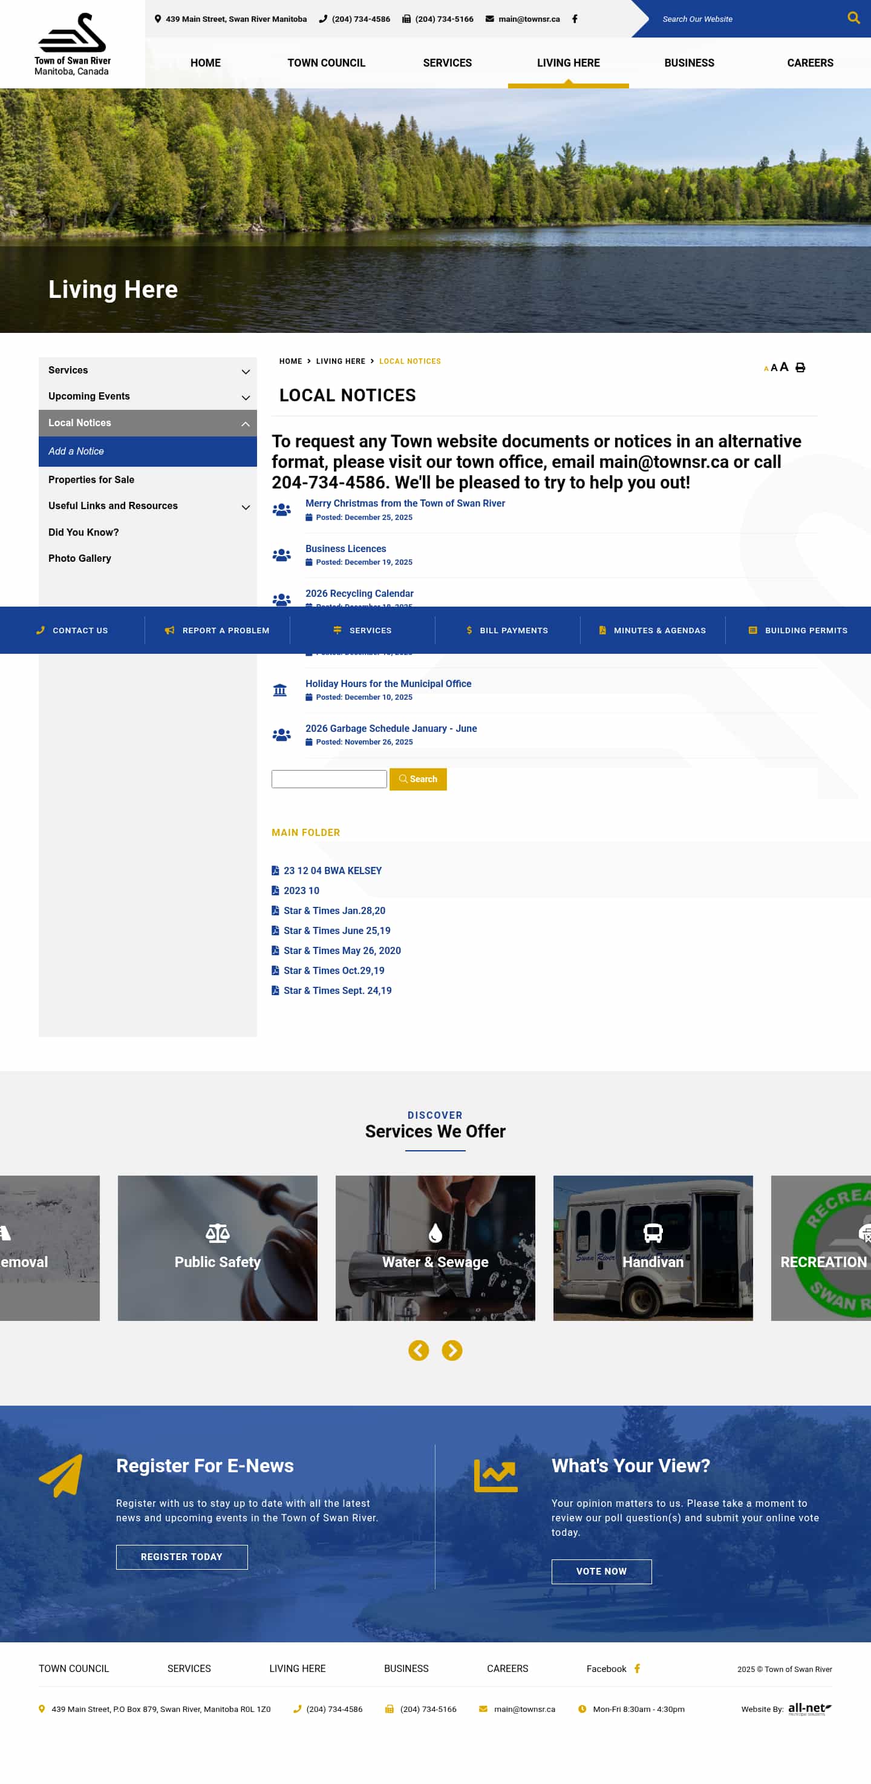
Task: Click group icon beside Business Licences notice
Action: point(281,555)
